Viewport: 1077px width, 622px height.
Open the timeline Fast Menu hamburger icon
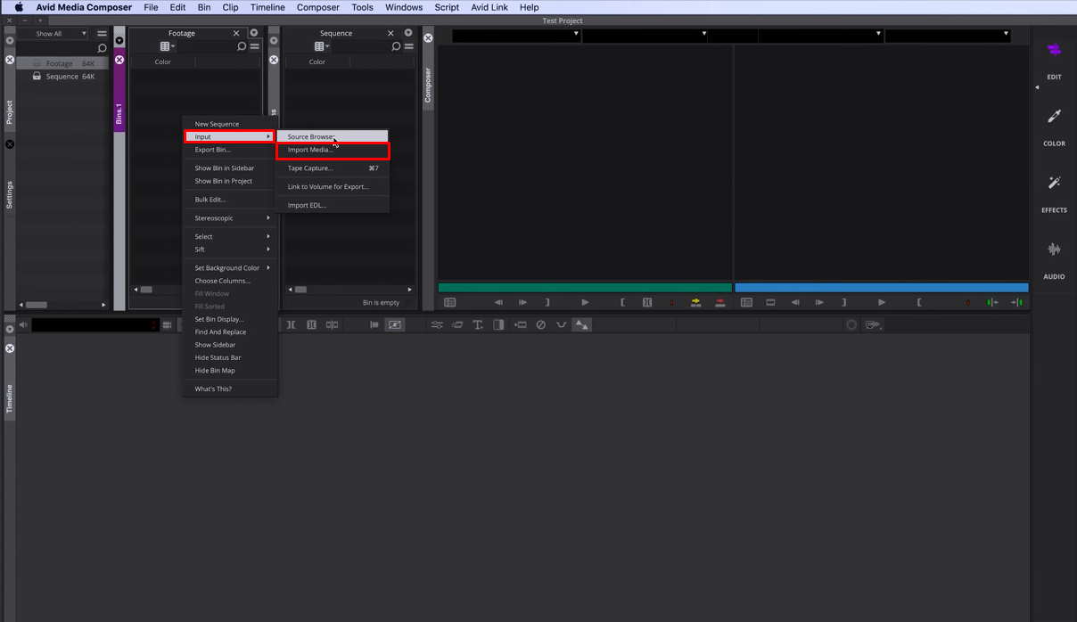[167, 324]
